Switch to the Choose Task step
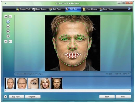The image size is (135, 103). pos(23,9)
